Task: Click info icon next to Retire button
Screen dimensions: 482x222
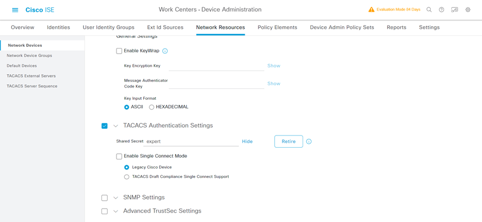Action: 309,142
